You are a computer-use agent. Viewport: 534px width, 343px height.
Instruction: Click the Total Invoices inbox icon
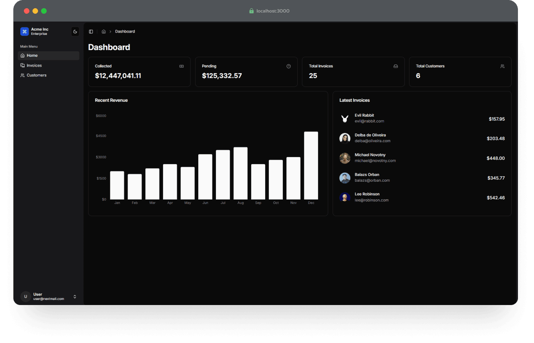tap(396, 66)
